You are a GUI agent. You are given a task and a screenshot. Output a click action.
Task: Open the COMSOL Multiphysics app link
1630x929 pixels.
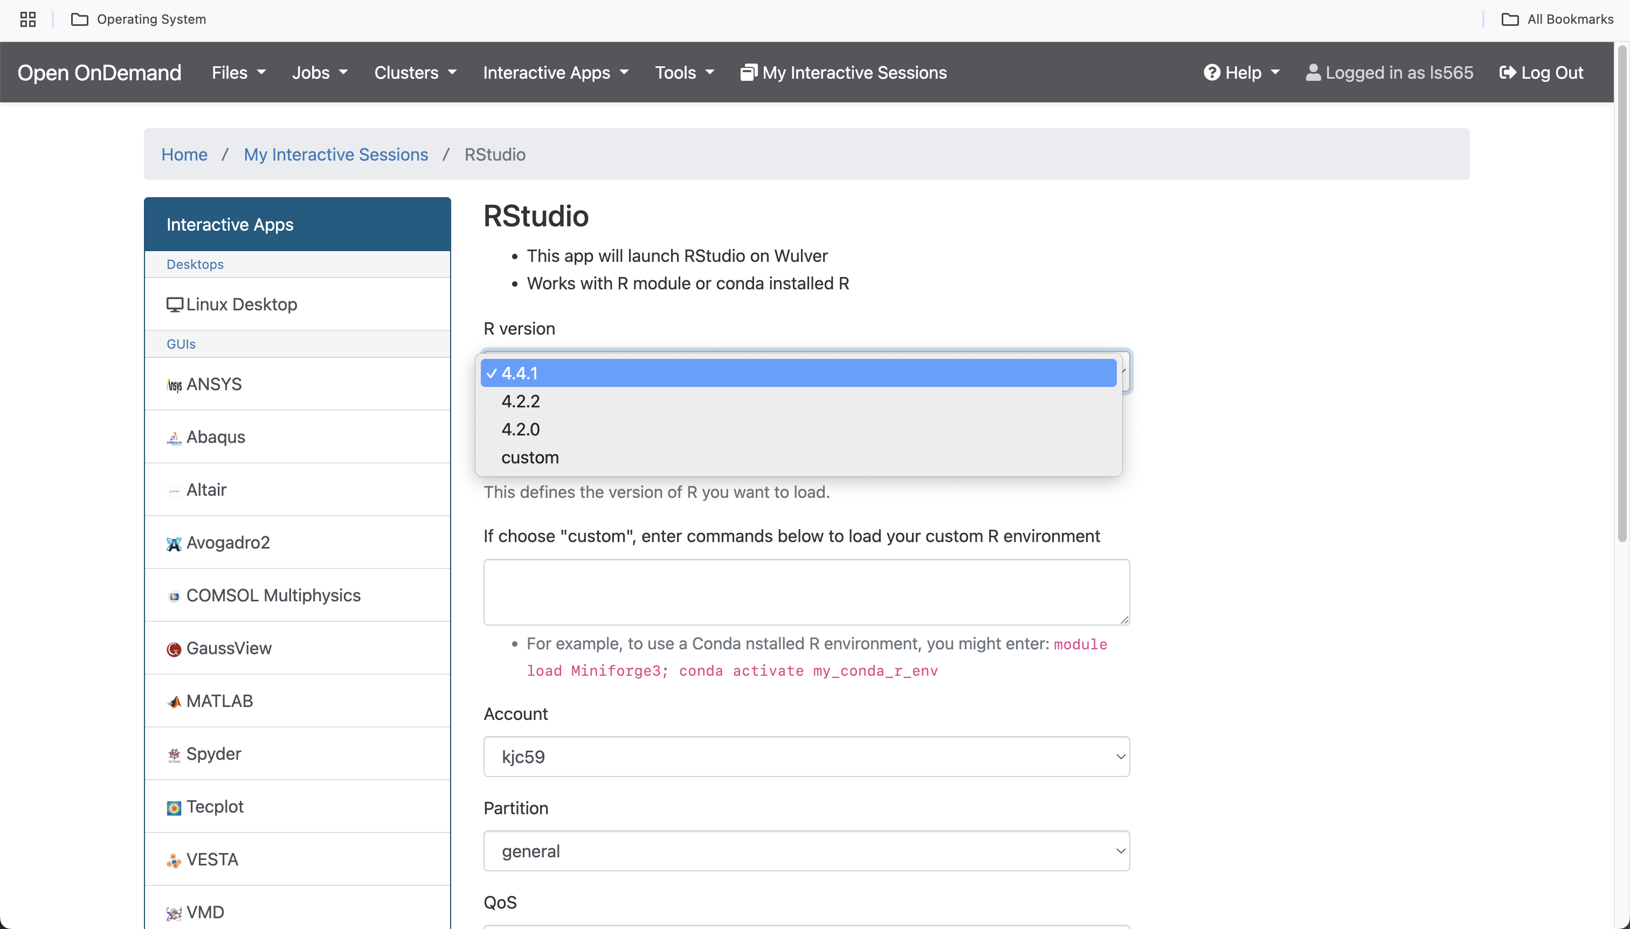pos(298,595)
